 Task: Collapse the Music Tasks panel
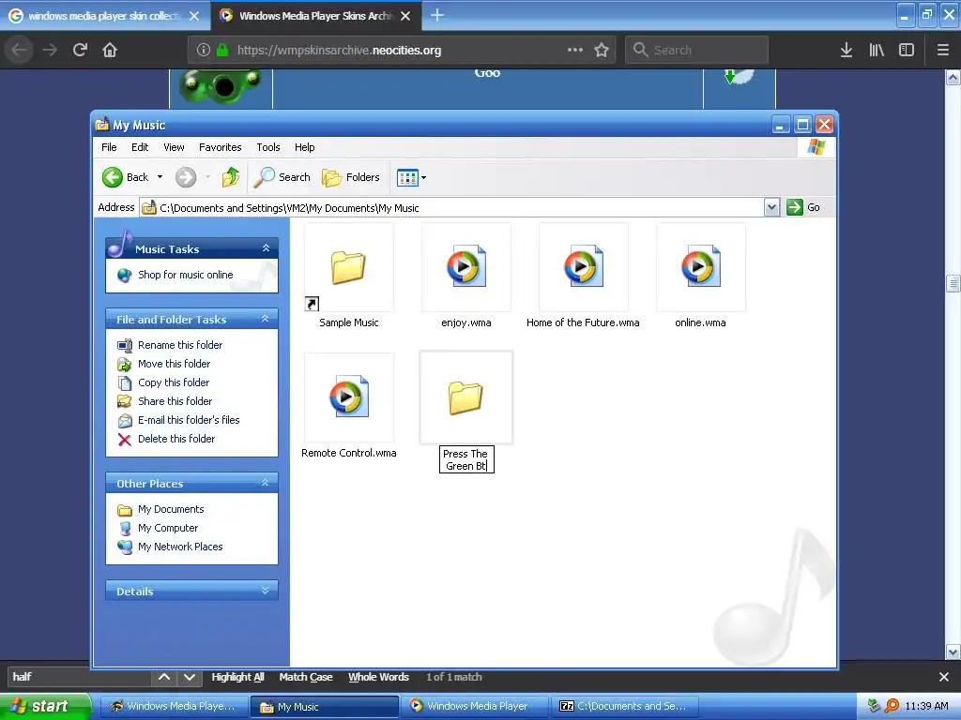[266, 247]
